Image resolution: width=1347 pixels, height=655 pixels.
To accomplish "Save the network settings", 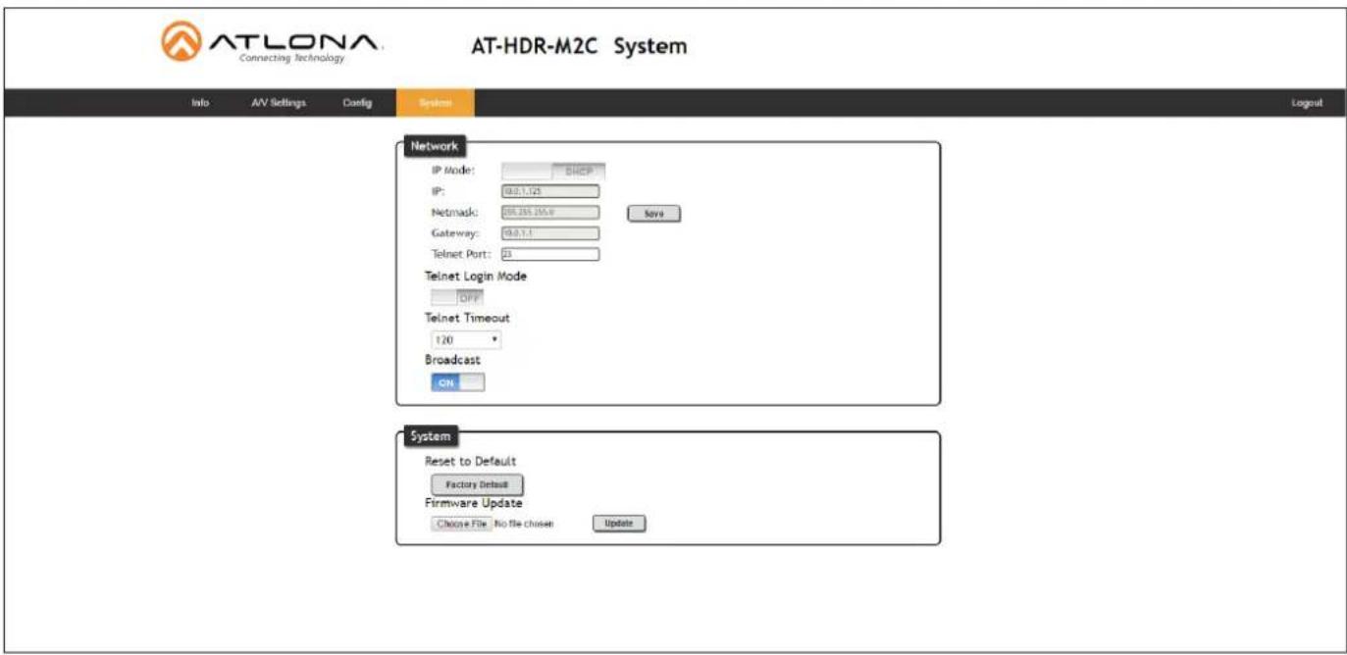I will [653, 213].
